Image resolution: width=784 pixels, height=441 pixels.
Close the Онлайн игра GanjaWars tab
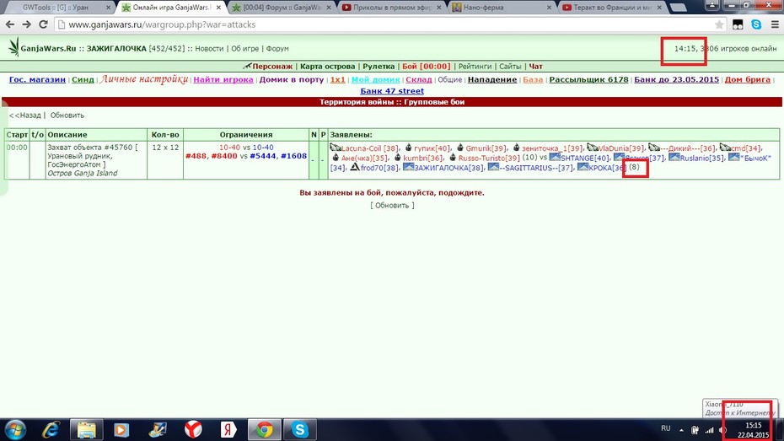tap(218, 8)
